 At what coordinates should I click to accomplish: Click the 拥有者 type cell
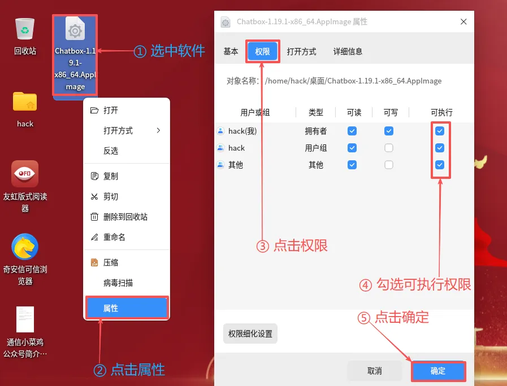(316, 131)
